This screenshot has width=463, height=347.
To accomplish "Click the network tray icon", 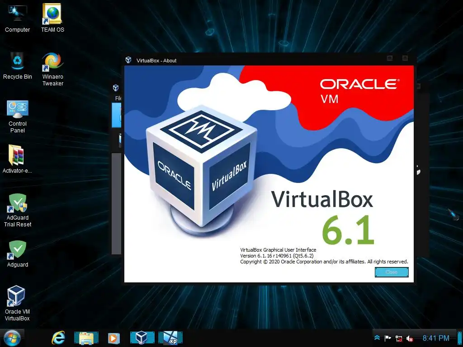I will coord(399,338).
